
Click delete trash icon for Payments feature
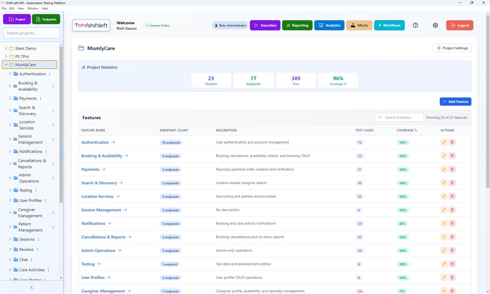[x=452, y=169]
